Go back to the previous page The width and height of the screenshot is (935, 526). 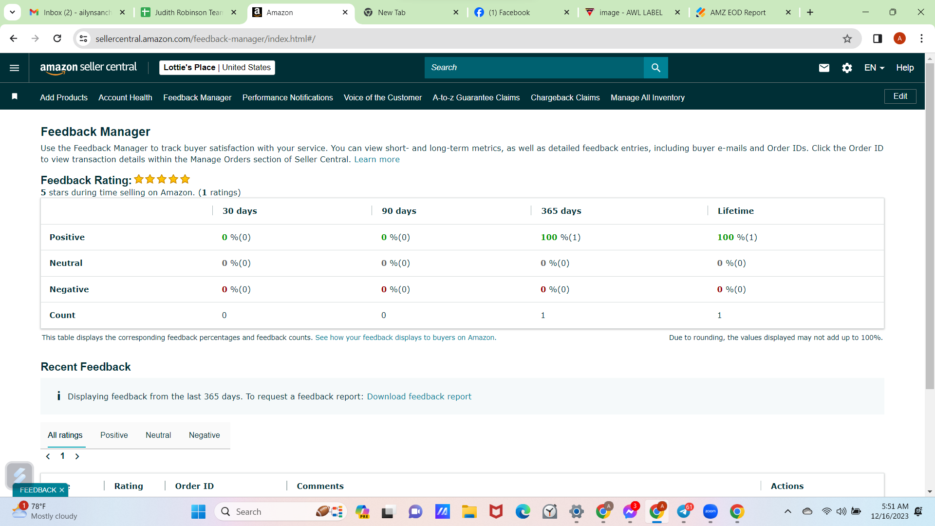click(x=14, y=38)
